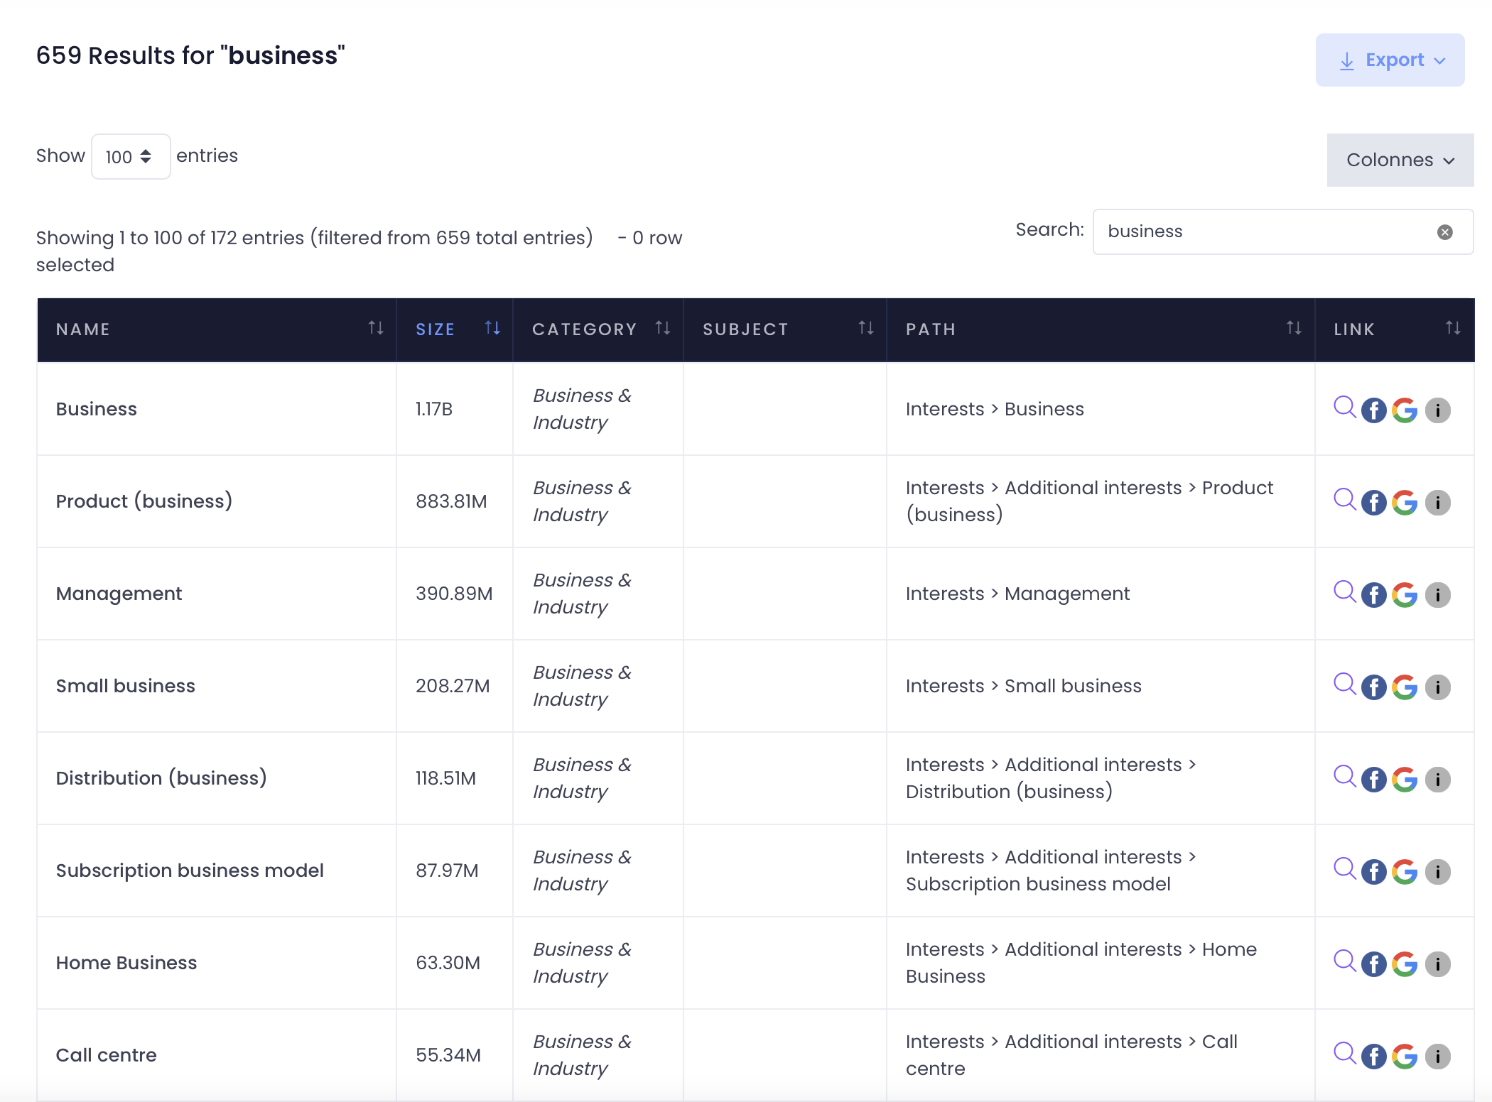This screenshot has width=1492, height=1102.
Task: Click the Subscription business model name
Action: (x=190, y=871)
